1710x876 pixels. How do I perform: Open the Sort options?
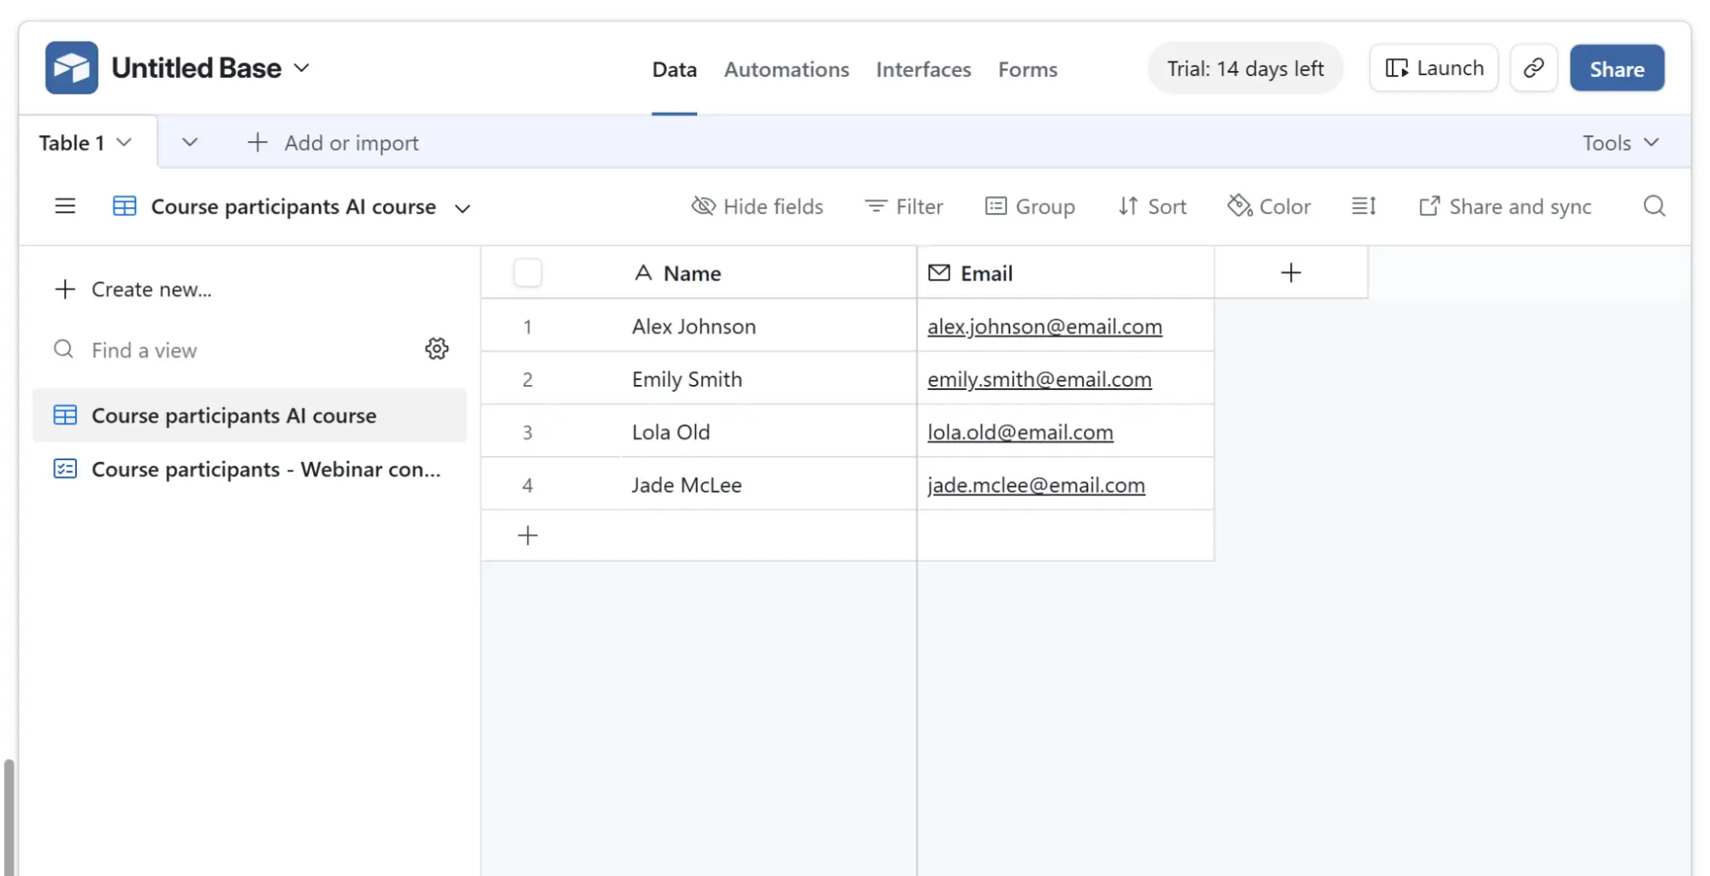[x=1152, y=206]
